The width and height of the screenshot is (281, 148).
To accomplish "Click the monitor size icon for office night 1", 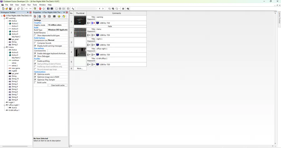I will 97,55.
